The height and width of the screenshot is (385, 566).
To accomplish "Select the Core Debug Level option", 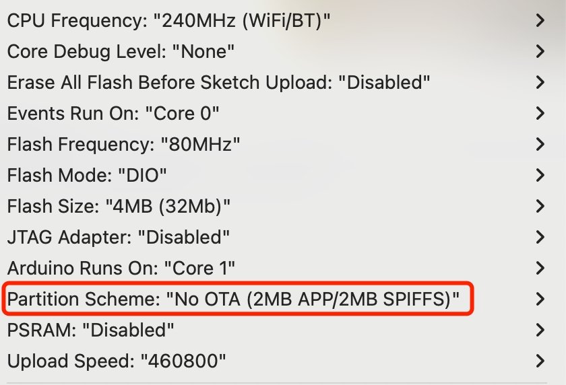I will [121, 51].
